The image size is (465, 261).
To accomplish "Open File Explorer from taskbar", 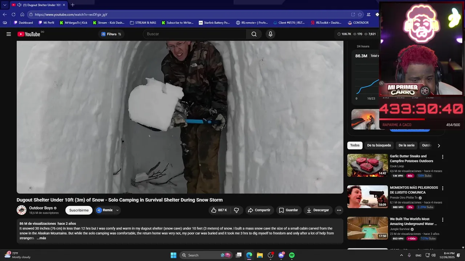I will click(260, 255).
